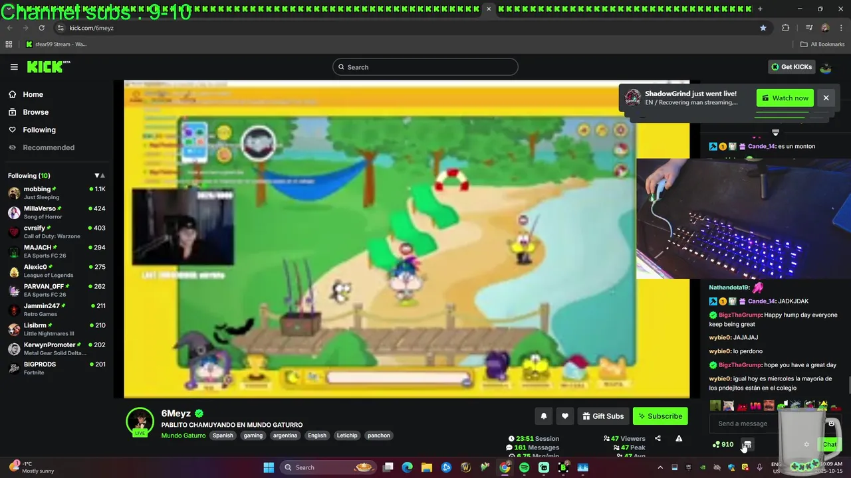Click the panchon tag
The image size is (851, 478).
379,436
